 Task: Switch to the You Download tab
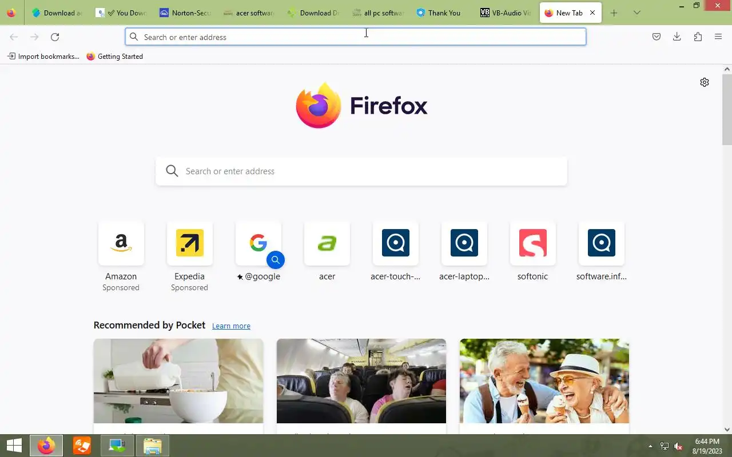121,13
